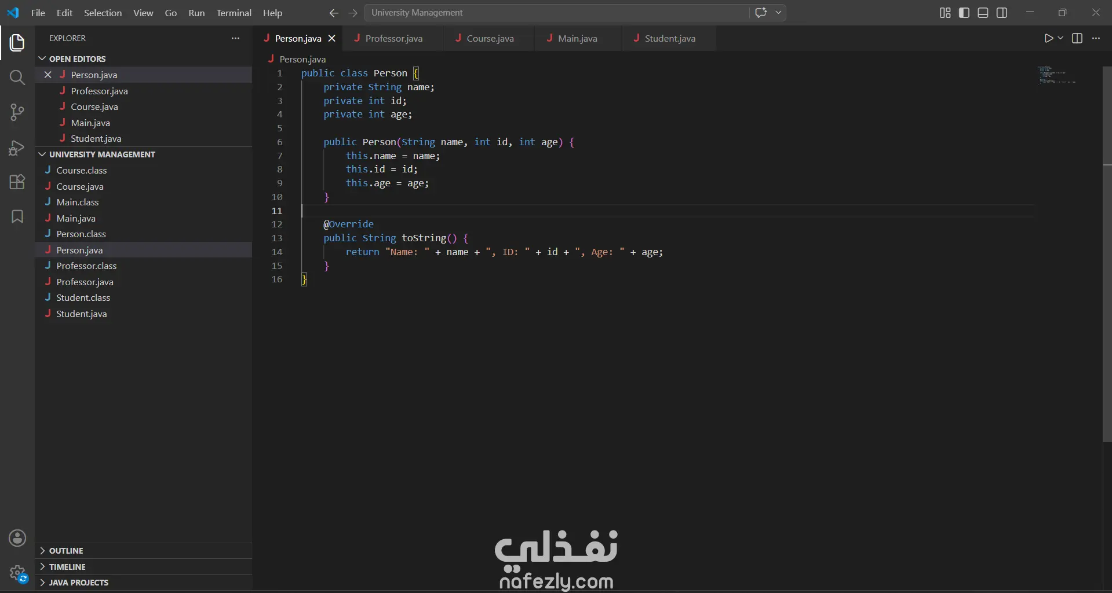
Task: Open the View menu
Action: click(143, 13)
